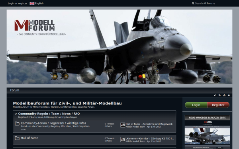
Task: Click avatar beside Kemmern-Korridor post
Action: (x=123, y=139)
